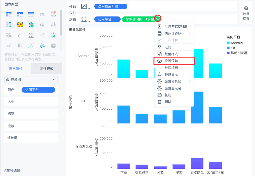
Task: Choose the bubble cluster chart icon
Action: point(42,46)
